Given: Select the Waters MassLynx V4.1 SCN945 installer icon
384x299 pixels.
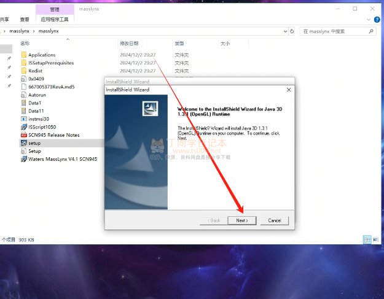Looking at the screenshot, I should pos(24,159).
